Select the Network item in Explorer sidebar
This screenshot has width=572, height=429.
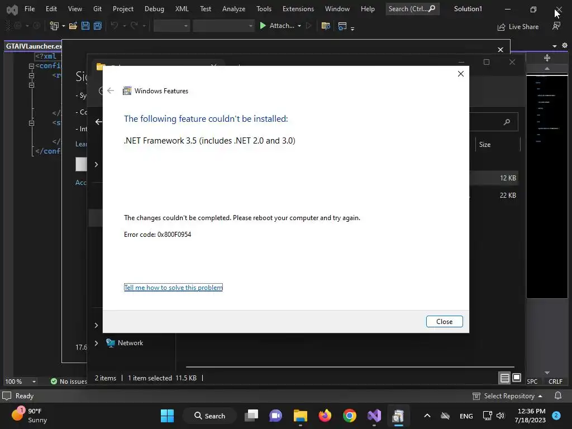130,343
